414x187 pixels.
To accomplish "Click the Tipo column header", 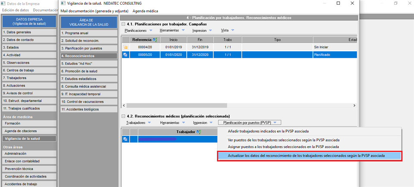I will (277, 40).
